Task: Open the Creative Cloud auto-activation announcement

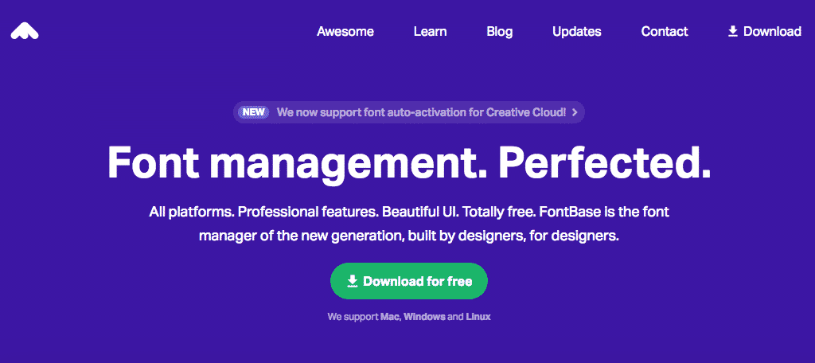Action: pyautogui.click(x=409, y=111)
